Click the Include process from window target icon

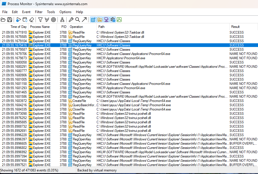(53, 20)
